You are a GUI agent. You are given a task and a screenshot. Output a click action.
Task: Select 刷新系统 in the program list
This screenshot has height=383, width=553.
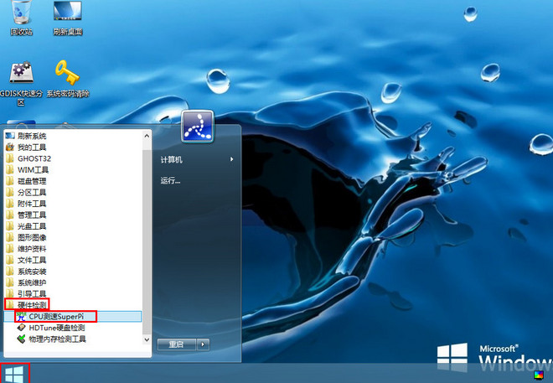pyautogui.click(x=32, y=136)
